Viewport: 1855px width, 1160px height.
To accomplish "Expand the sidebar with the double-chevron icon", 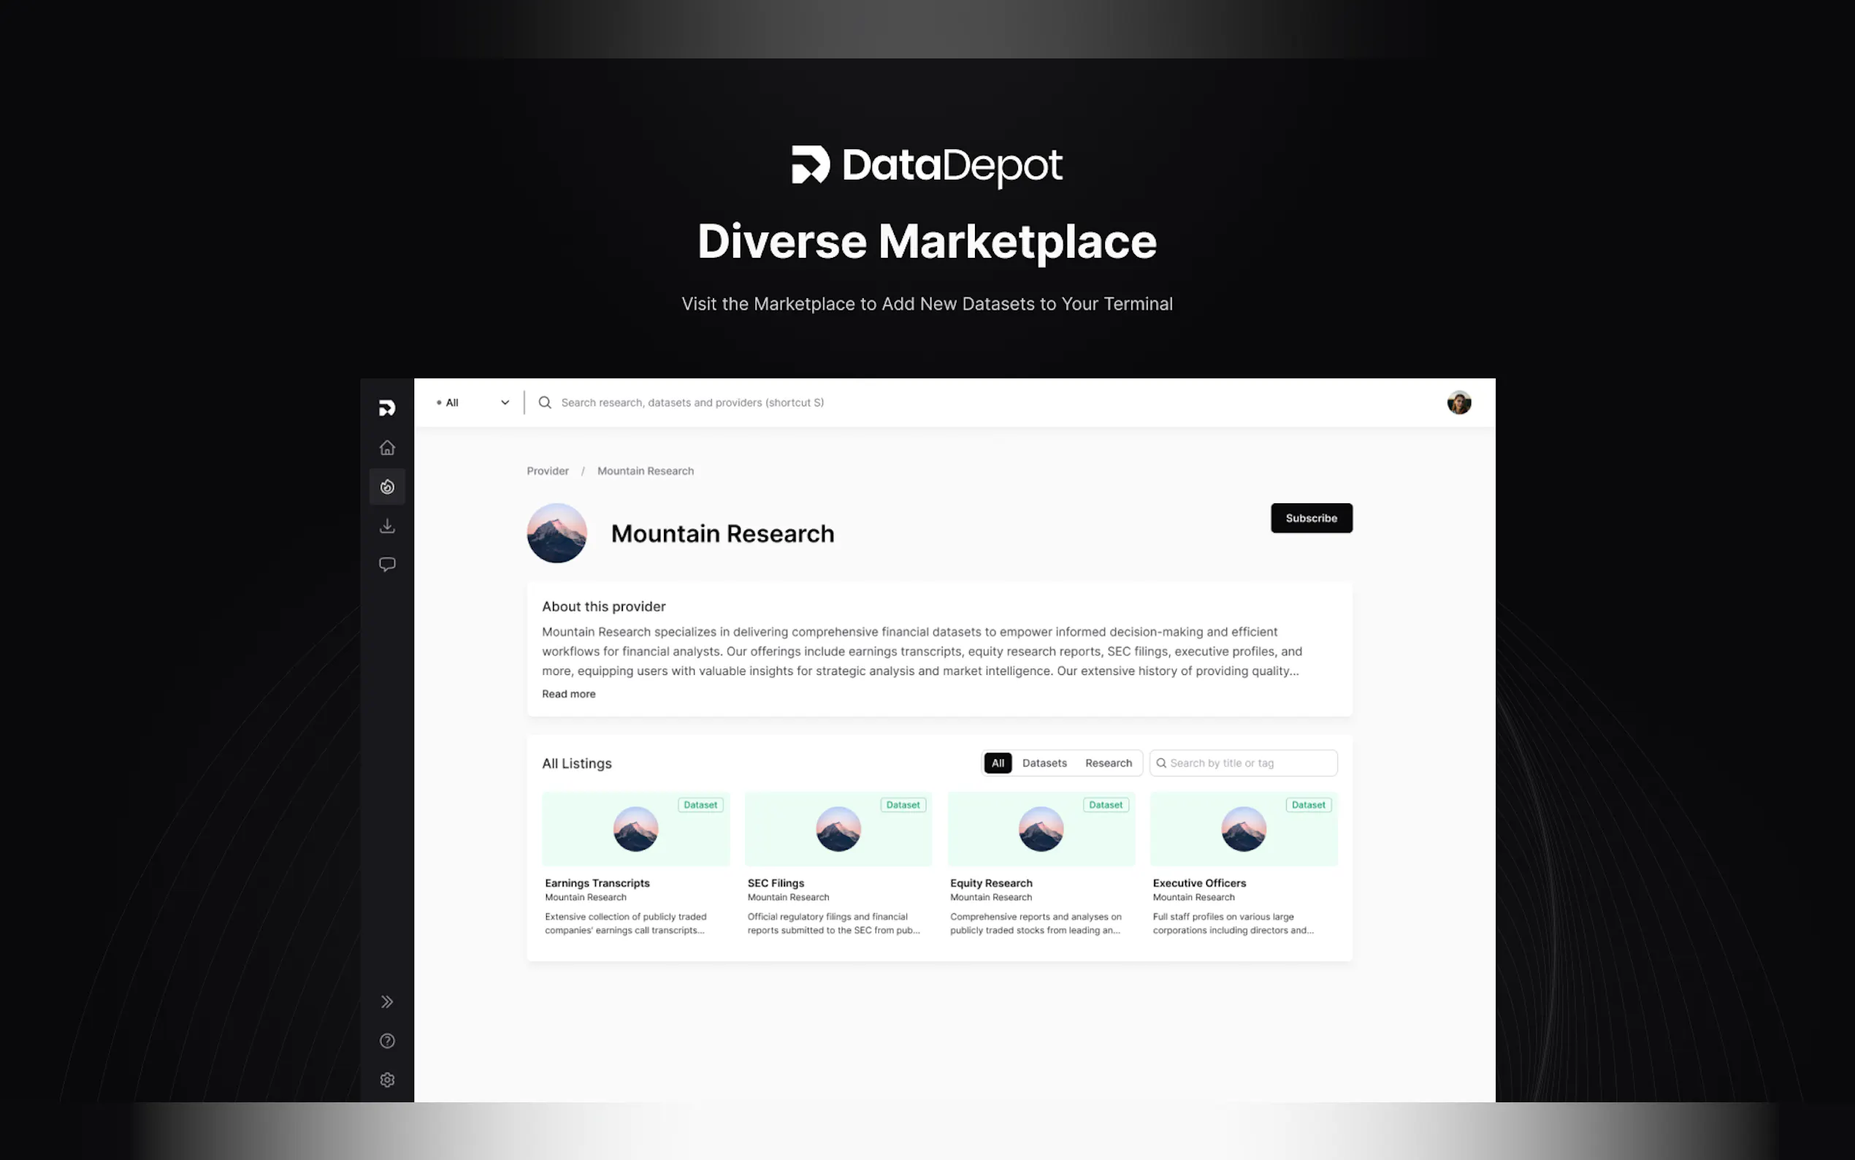I will [x=386, y=1001].
